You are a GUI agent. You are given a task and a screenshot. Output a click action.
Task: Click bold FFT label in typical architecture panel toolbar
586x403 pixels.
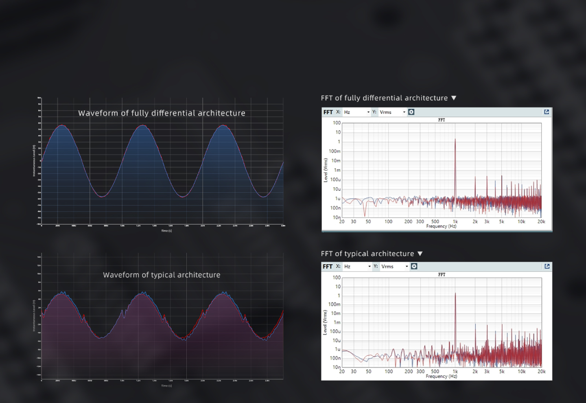coord(328,266)
